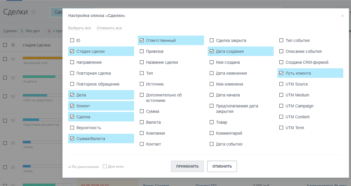Click the «Выбрать все» link

[79, 28]
